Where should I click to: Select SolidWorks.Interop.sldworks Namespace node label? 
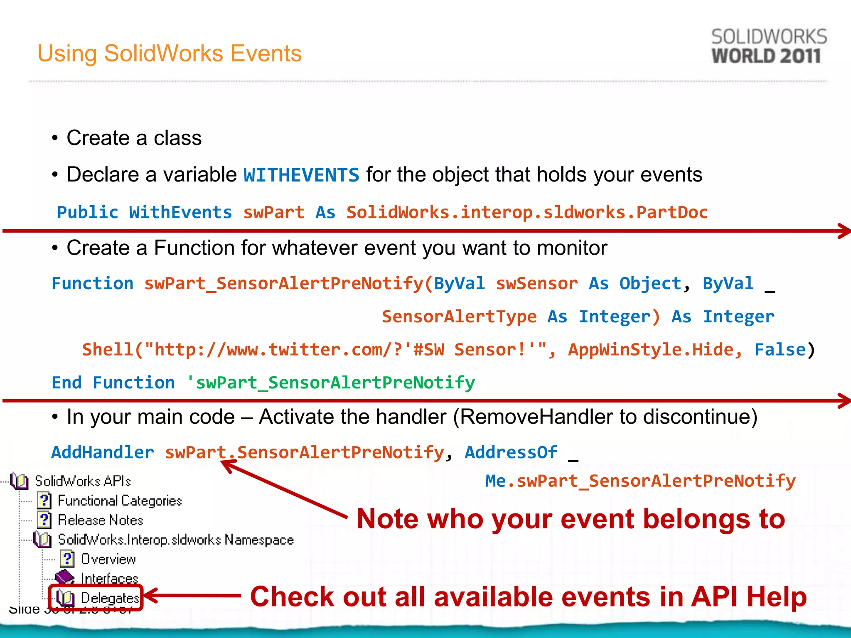pos(176,540)
